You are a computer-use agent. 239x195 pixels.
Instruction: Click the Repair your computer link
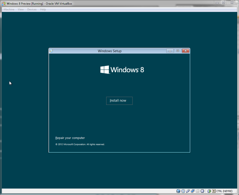coord(70,138)
